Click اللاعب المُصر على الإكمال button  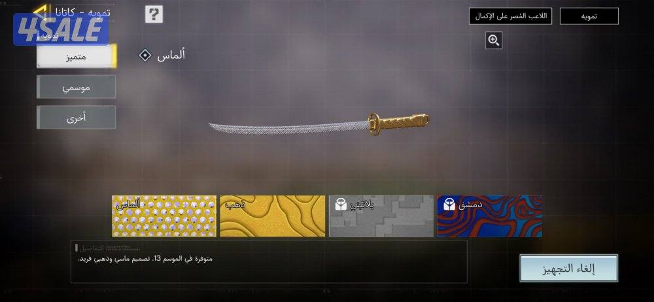pos(510,16)
